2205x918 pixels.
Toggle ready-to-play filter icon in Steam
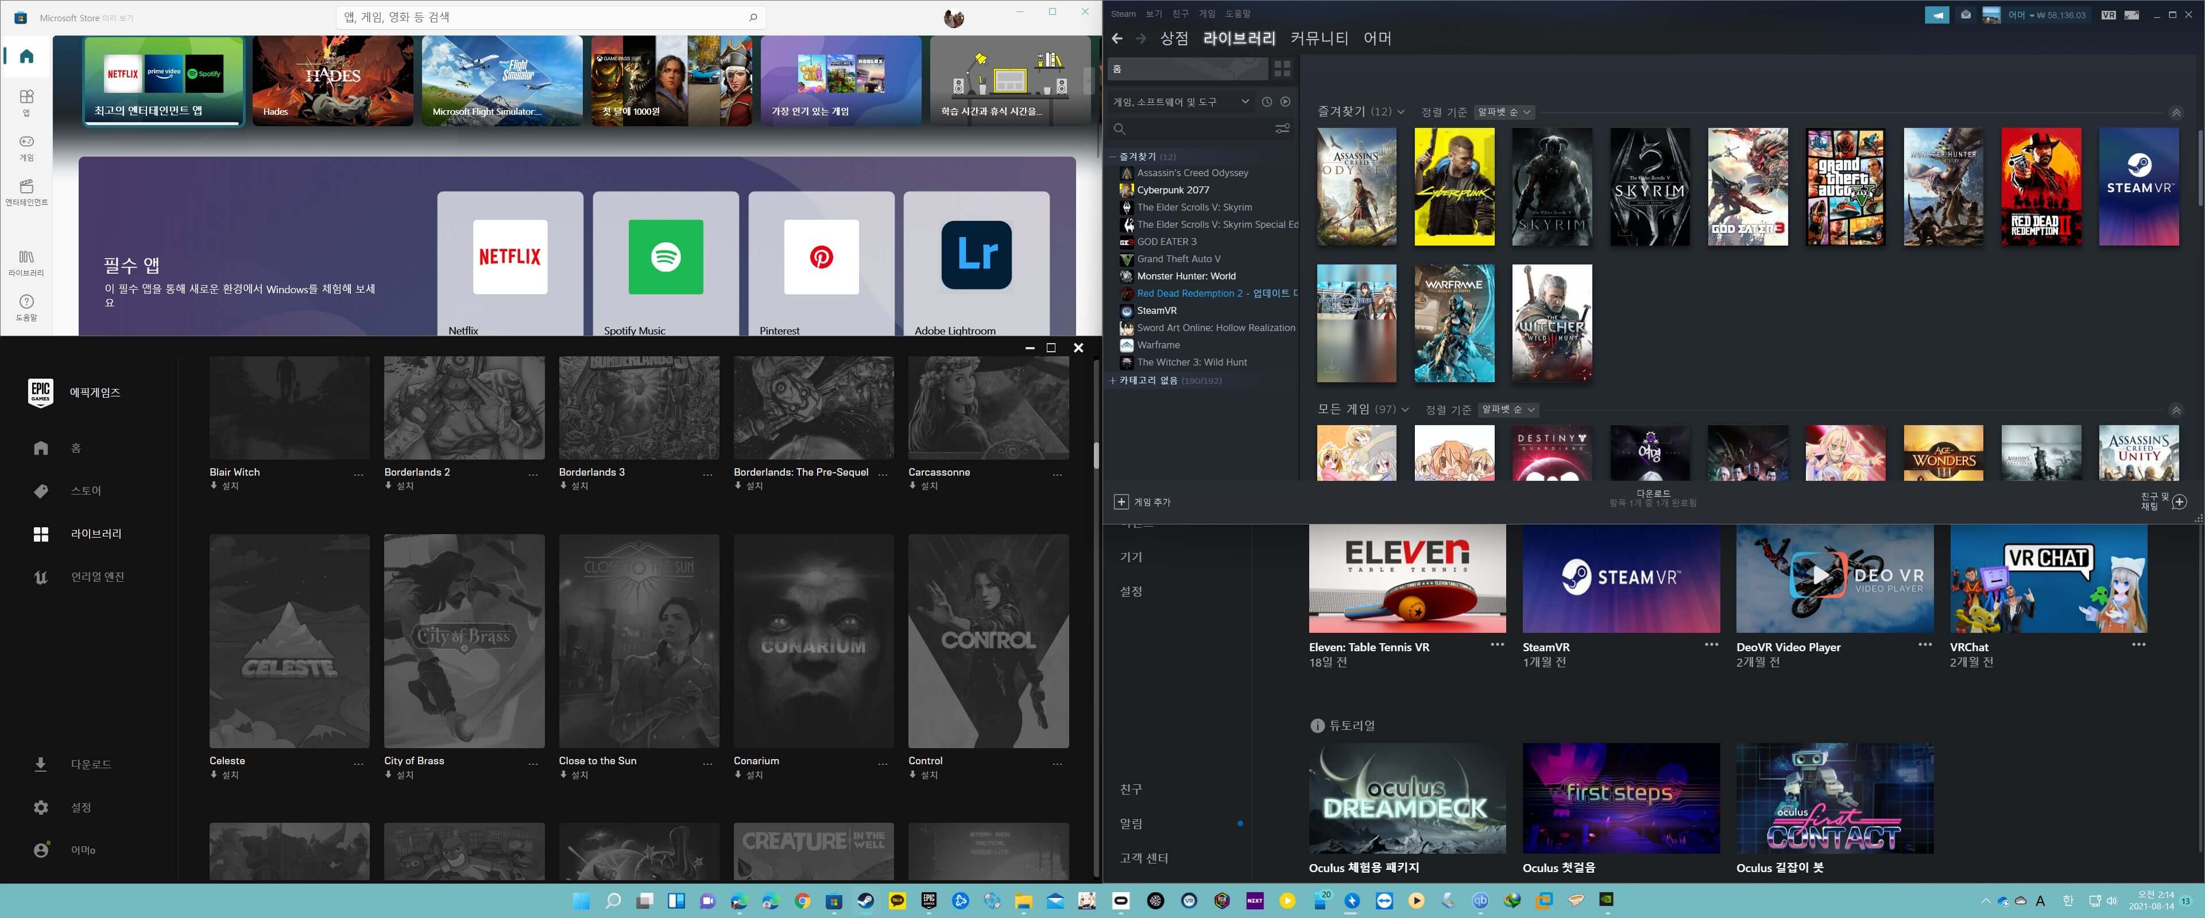pyautogui.click(x=1285, y=102)
